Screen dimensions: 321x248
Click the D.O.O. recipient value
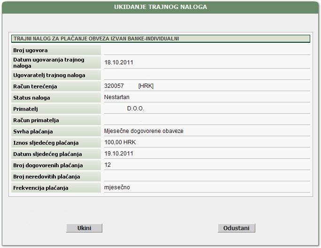[x=135, y=108]
